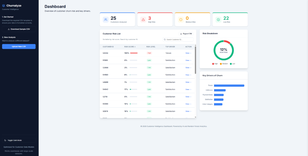Click the Churnalyze logo icon
Image resolution: width=308 pixels, height=156 pixels.
[4, 6]
